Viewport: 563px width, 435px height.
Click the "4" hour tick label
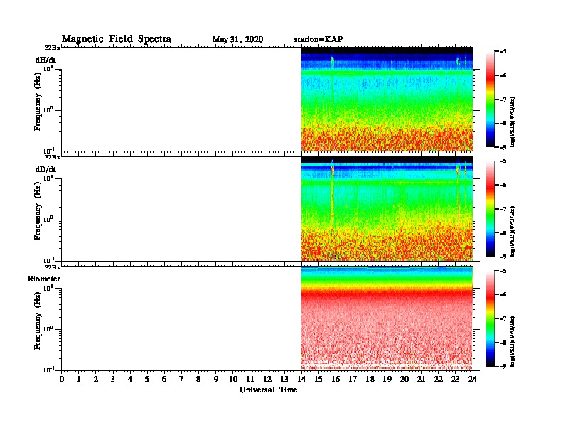pos(130,379)
